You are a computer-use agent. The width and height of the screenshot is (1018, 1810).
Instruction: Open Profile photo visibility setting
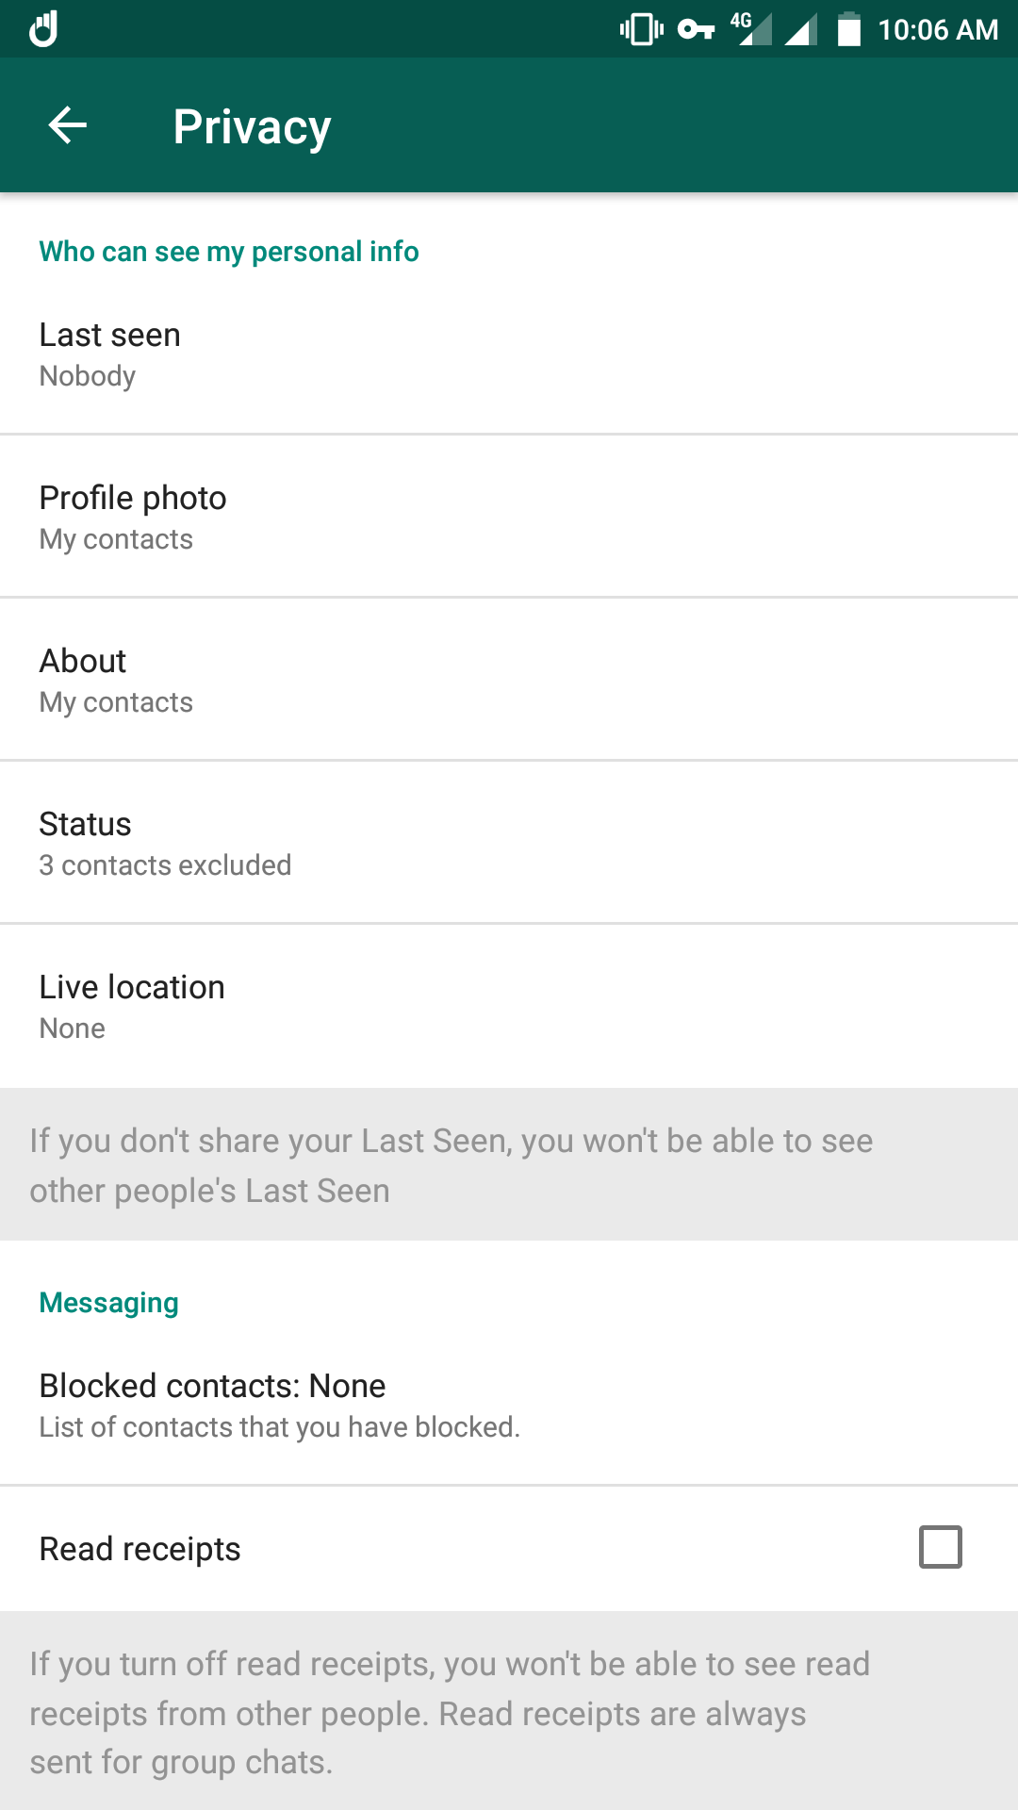pos(509,517)
